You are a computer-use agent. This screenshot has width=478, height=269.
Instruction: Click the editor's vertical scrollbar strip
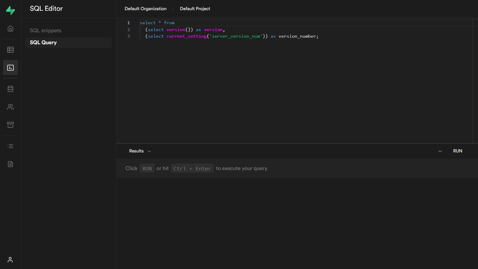point(475,81)
